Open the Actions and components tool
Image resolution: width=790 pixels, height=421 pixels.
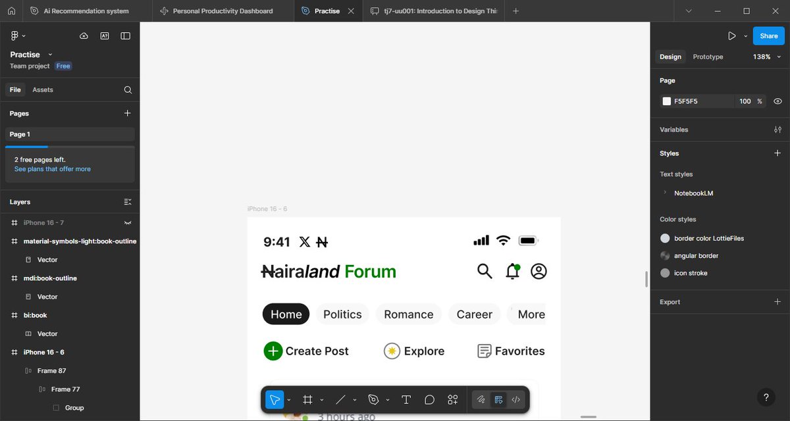click(453, 399)
